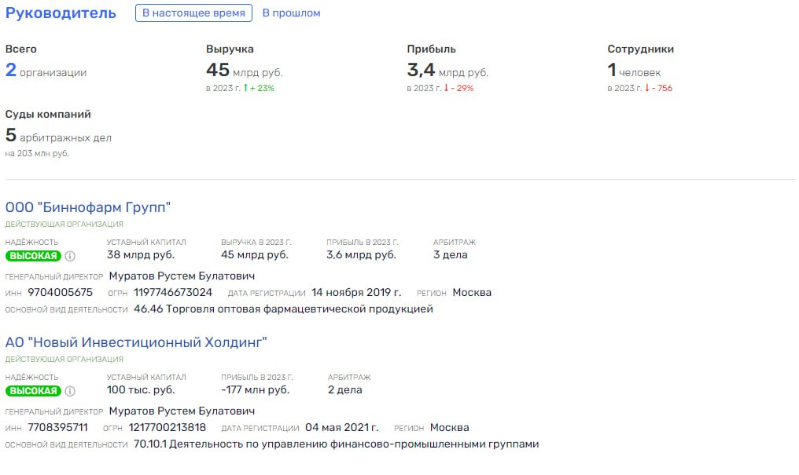The width and height of the screenshot is (799, 475).
Task: Open ООО "Биннофарм Групп" company link
Action: point(88,207)
